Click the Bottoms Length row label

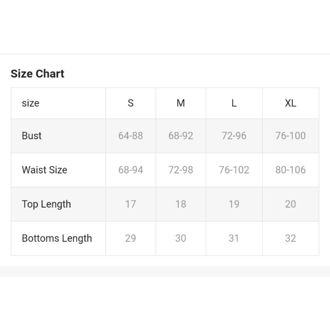pyautogui.click(x=57, y=238)
